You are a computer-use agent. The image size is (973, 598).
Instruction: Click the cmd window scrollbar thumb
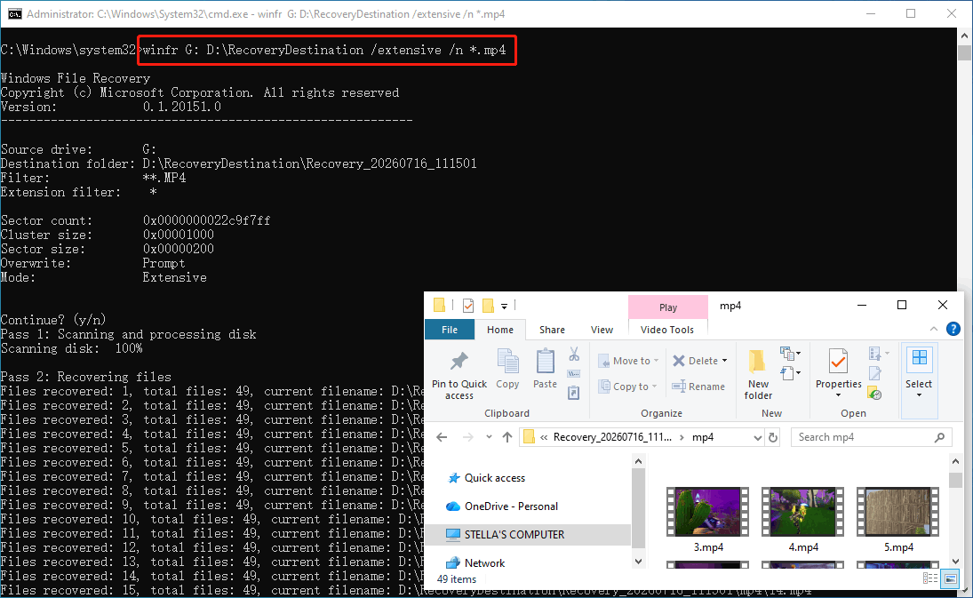click(964, 52)
